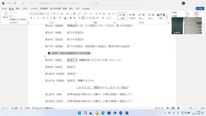Screen dimensions: 206x116
Task: Click the video call thumbnail
Action: [187, 26]
